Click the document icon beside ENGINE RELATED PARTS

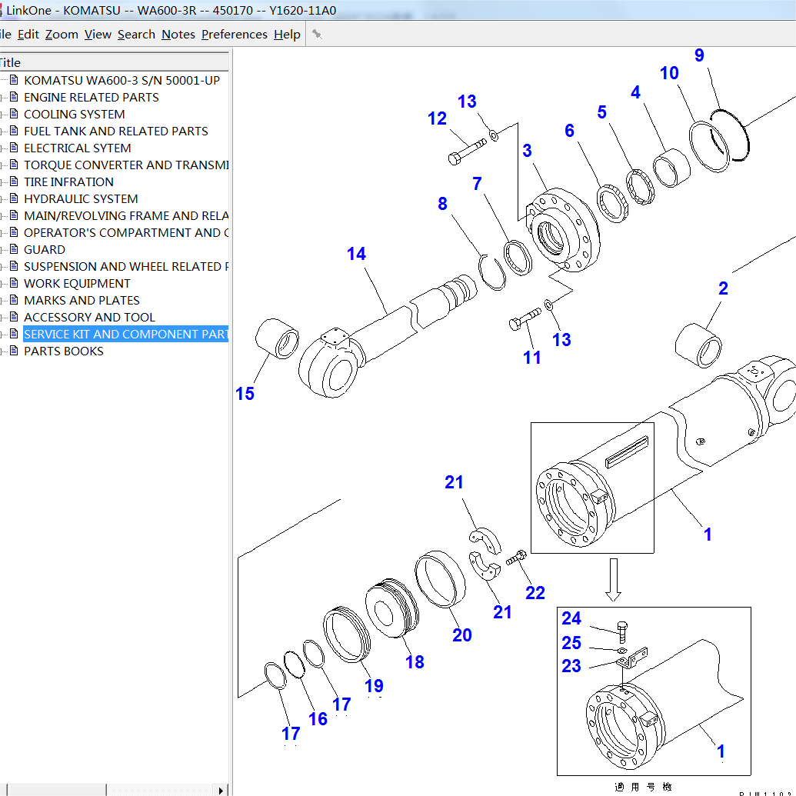14,98
